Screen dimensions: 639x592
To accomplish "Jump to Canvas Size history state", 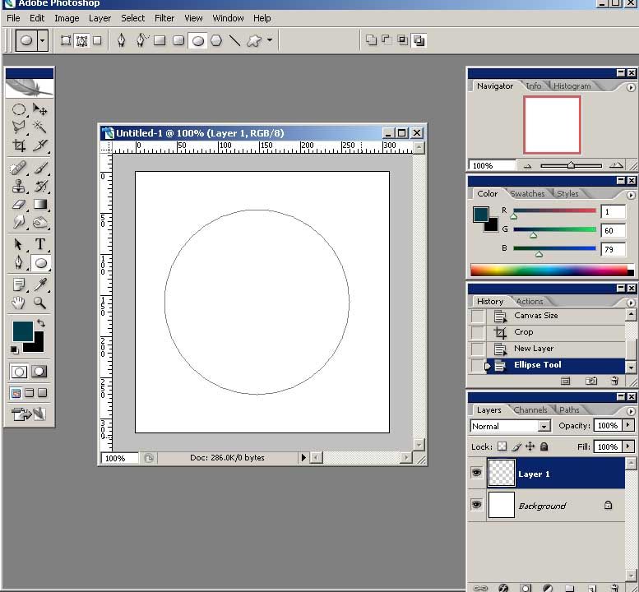I will pyautogui.click(x=535, y=316).
